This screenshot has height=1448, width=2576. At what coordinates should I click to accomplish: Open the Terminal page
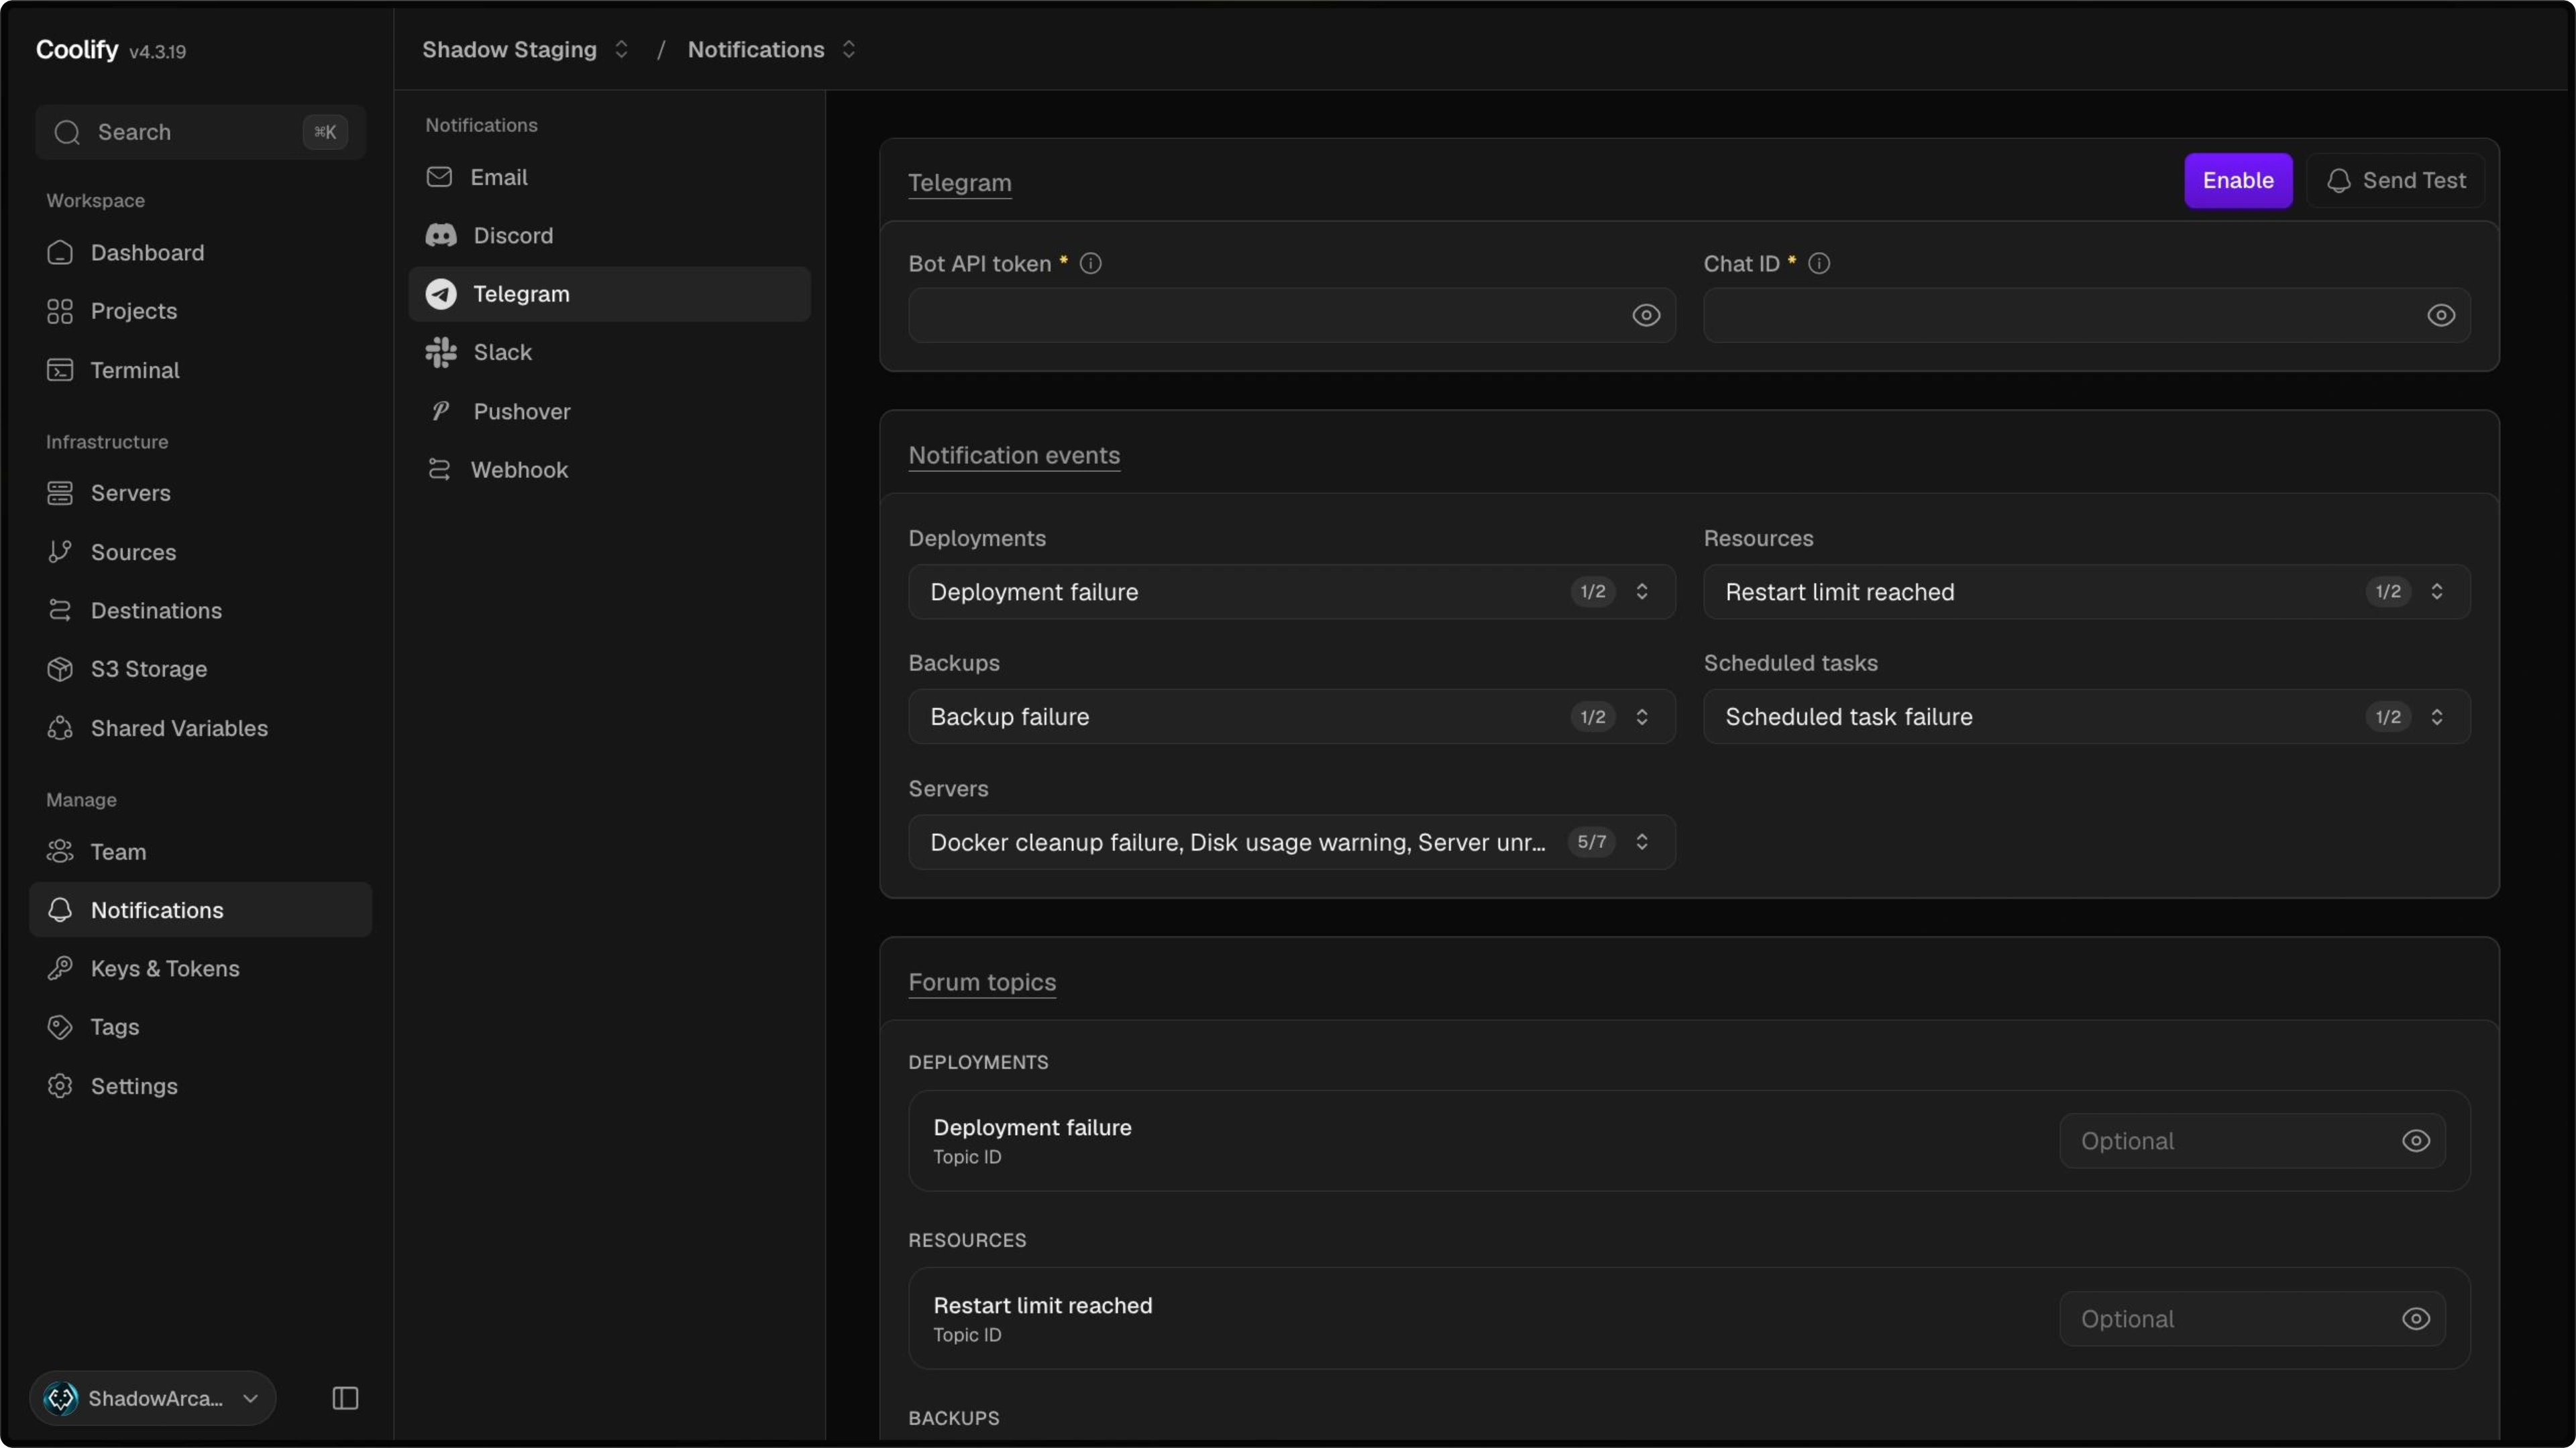[x=200, y=370]
